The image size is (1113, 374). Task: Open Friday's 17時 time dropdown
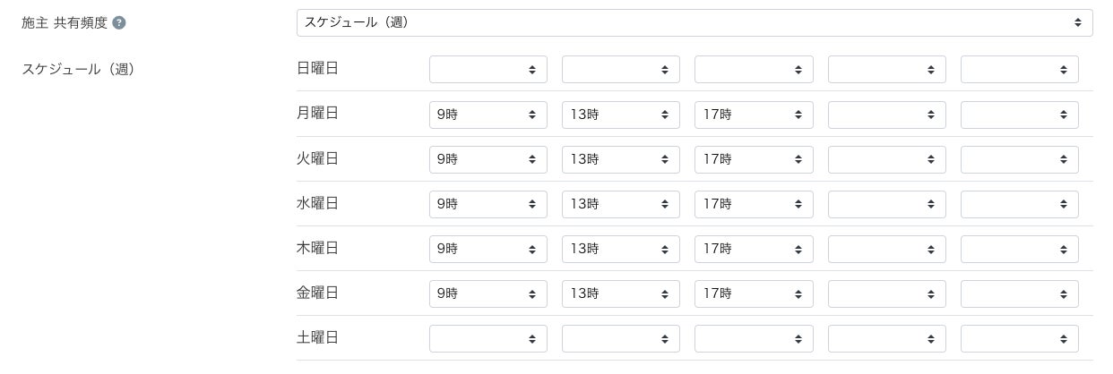coord(753,293)
